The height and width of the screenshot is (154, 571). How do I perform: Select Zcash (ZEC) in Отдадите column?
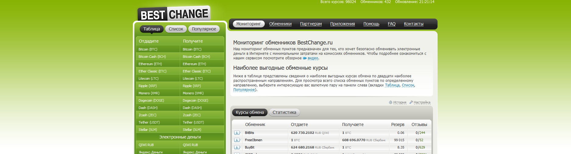tap(158, 115)
